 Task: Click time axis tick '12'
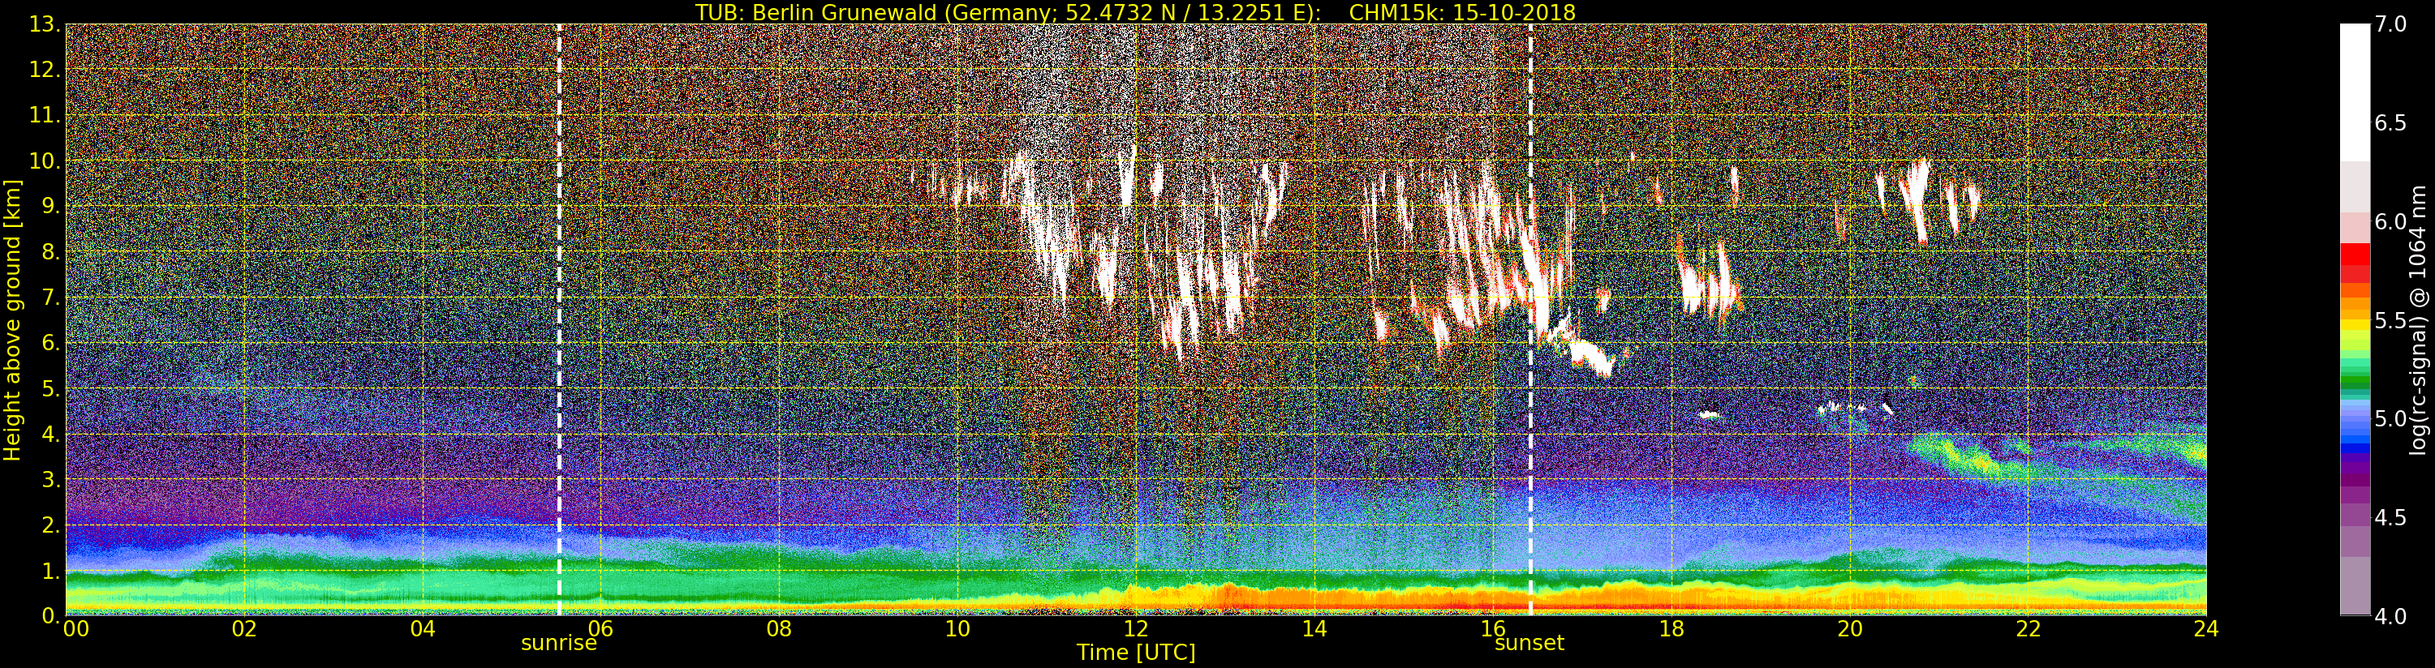pyautogui.click(x=1136, y=628)
